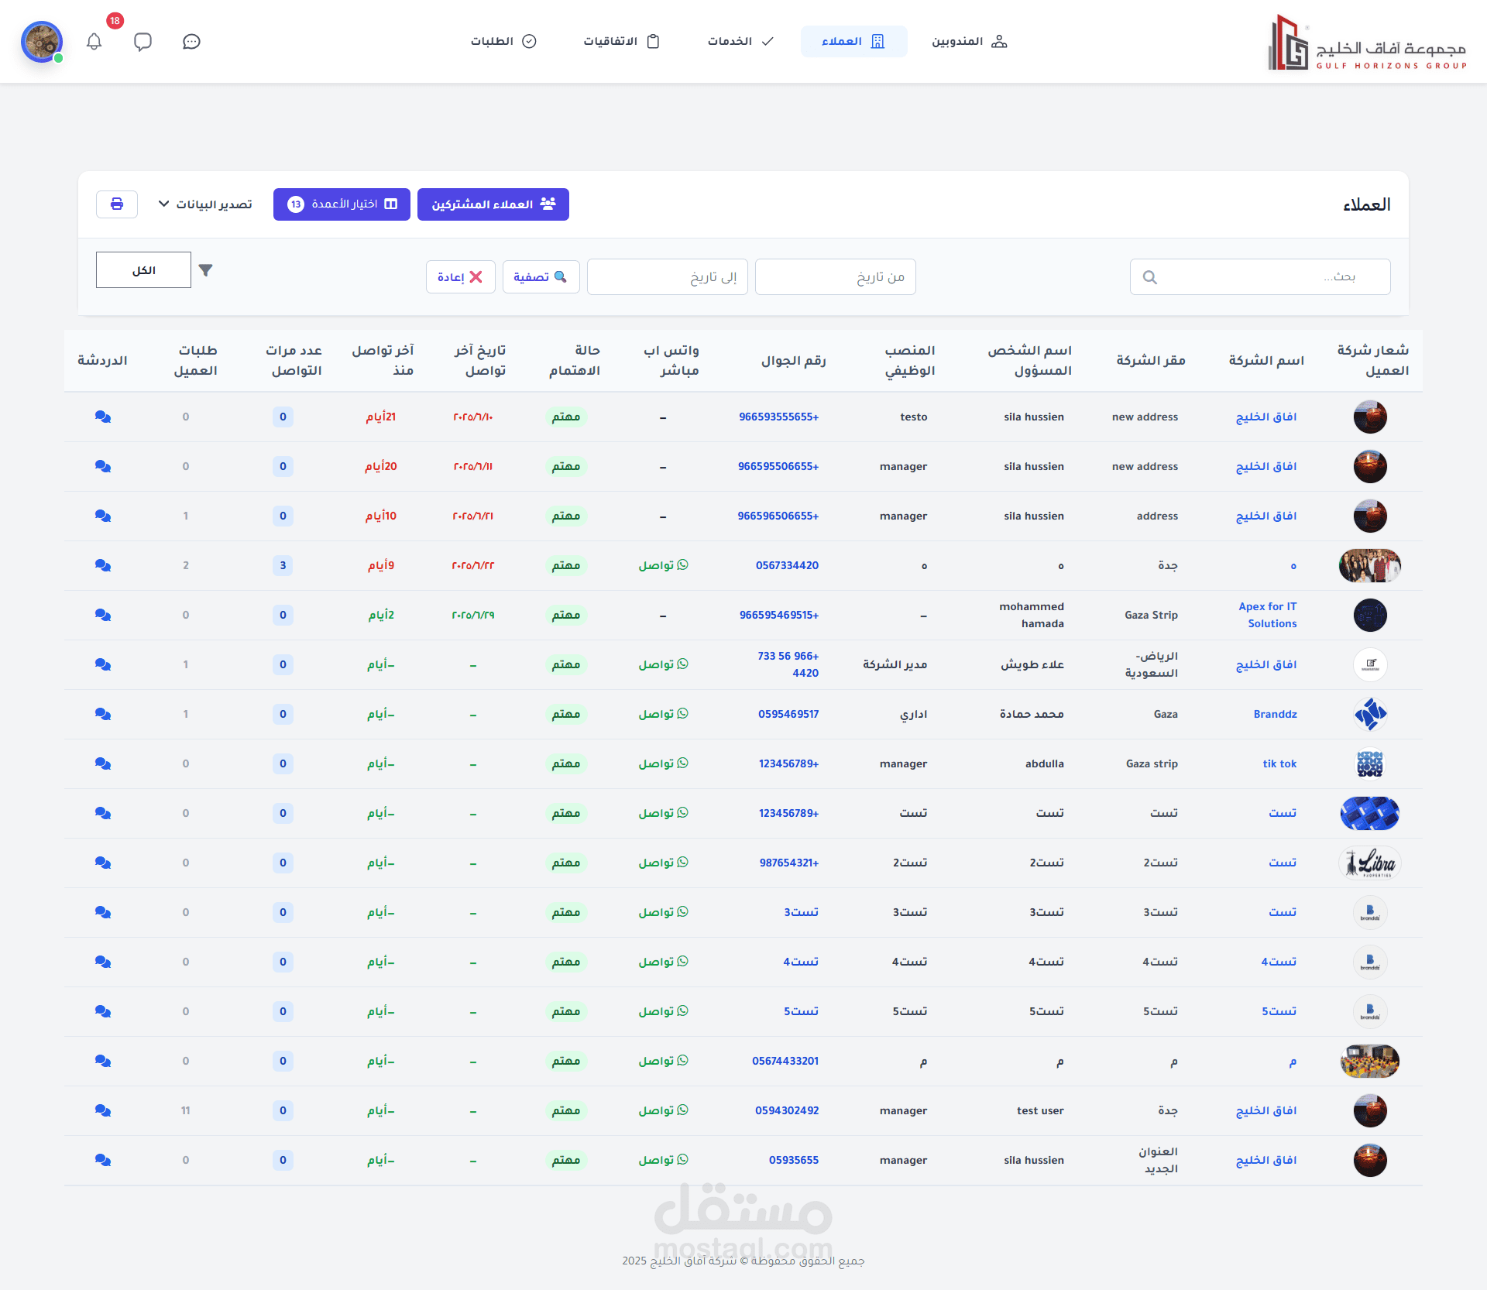This screenshot has height=1290, width=1487.
Task: Open اختيار الأعمدة column chooser
Action: (342, 204)
